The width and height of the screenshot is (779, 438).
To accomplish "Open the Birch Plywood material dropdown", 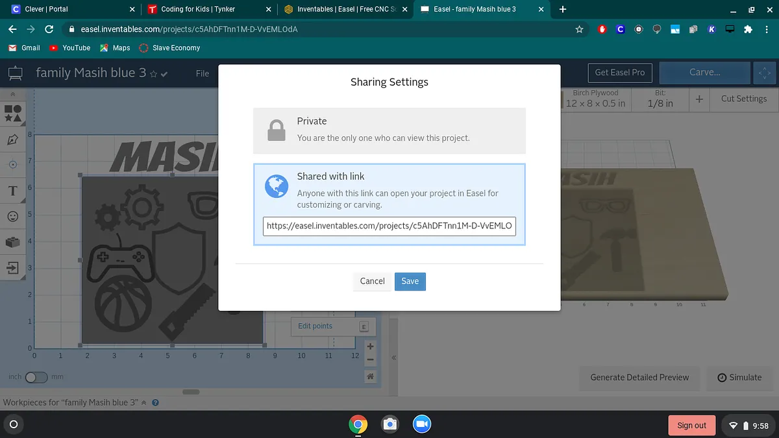I will point(595,99).
